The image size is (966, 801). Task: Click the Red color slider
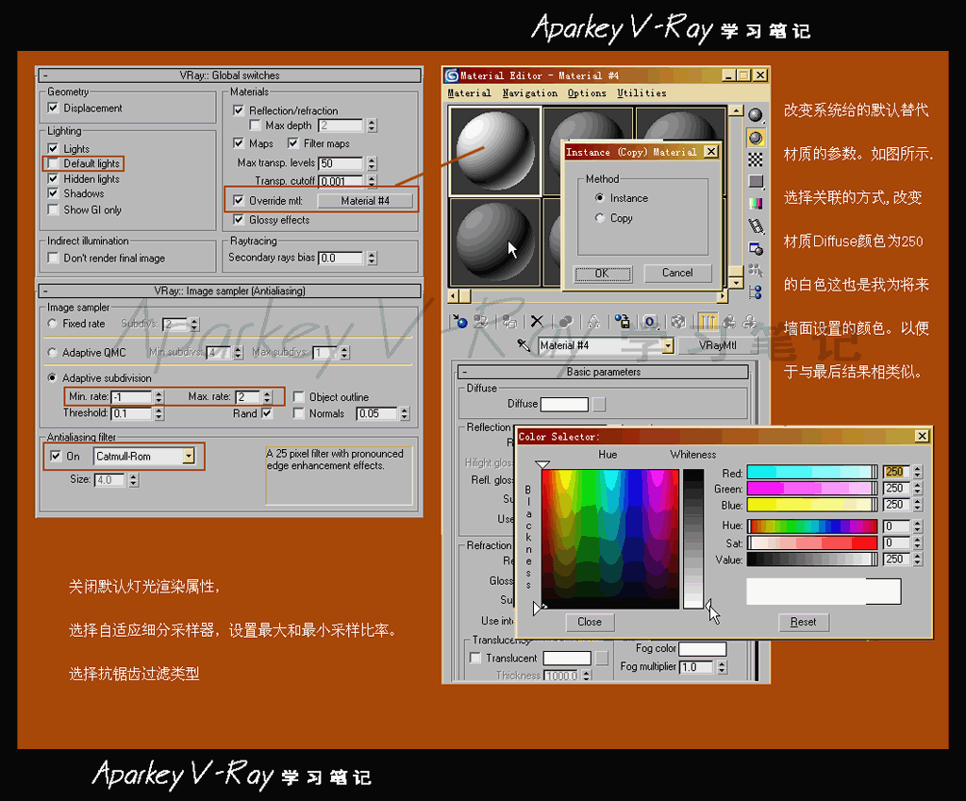coord(812,473)
